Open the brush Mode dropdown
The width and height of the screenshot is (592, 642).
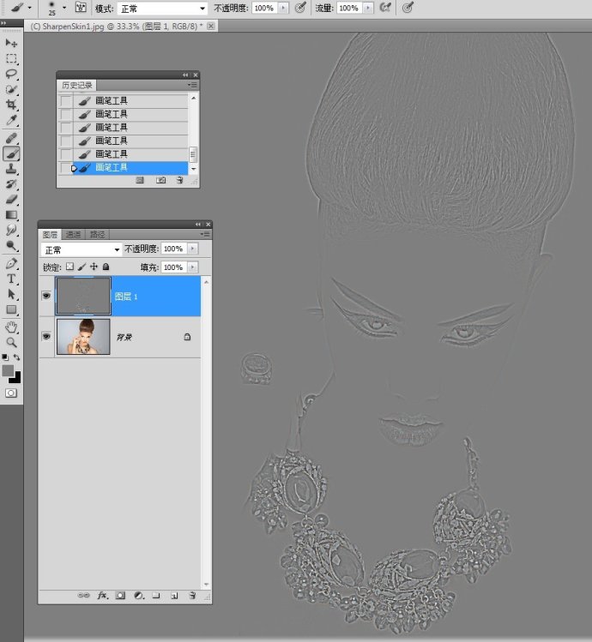162,9
